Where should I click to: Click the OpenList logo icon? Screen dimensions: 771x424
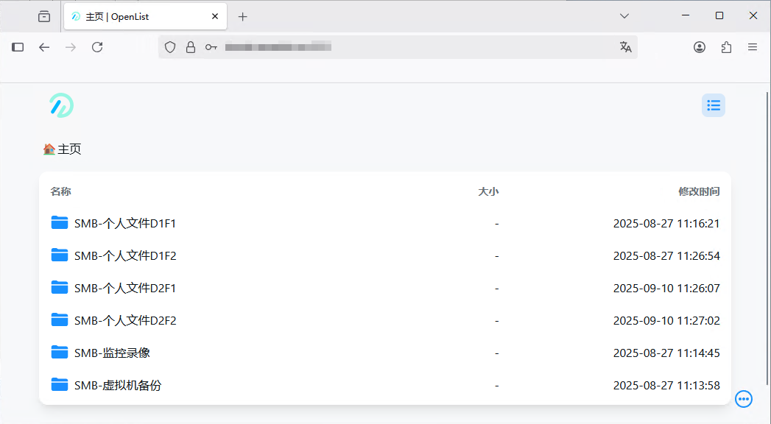point(61,105)
